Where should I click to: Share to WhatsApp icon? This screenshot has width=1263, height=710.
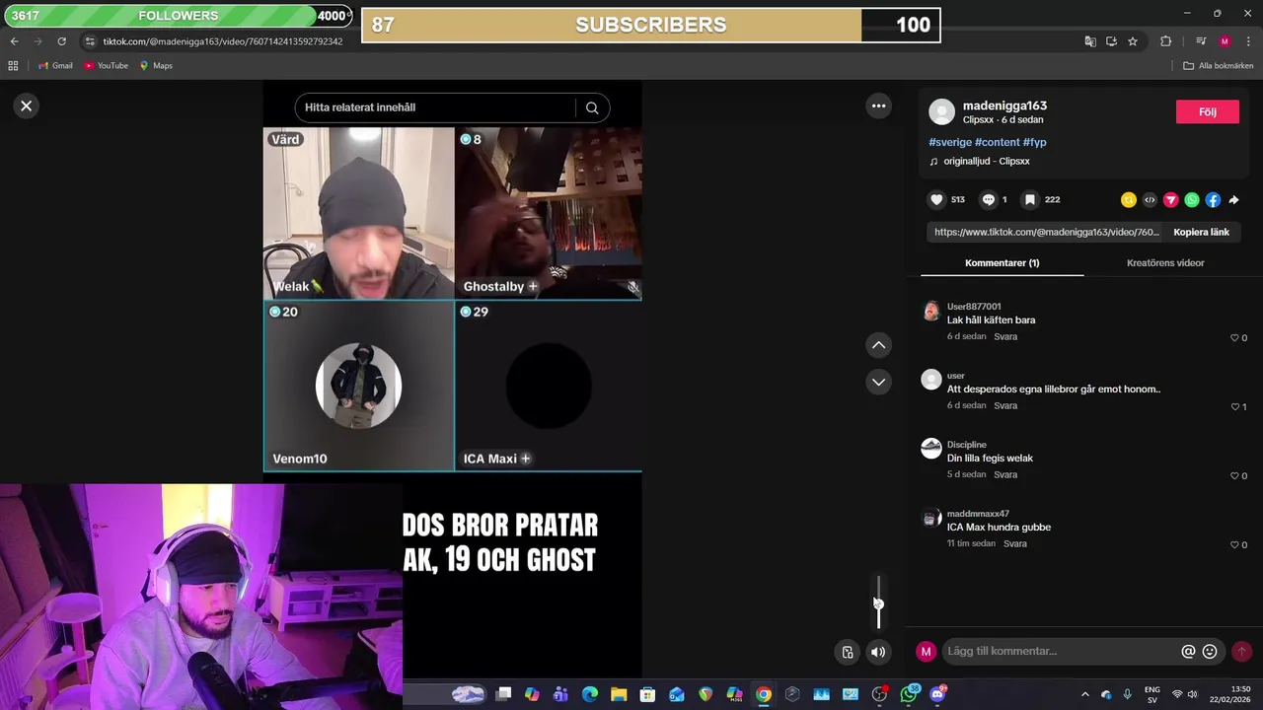(x=1192, y=200)
